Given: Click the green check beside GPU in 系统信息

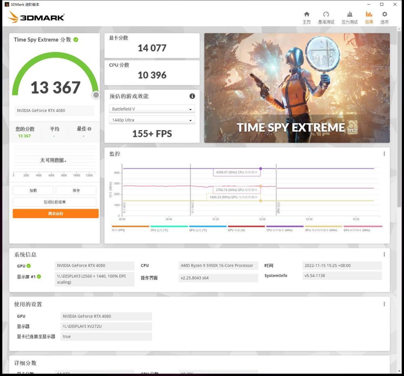Looking at the screenshot, I should tap(29, 266).
